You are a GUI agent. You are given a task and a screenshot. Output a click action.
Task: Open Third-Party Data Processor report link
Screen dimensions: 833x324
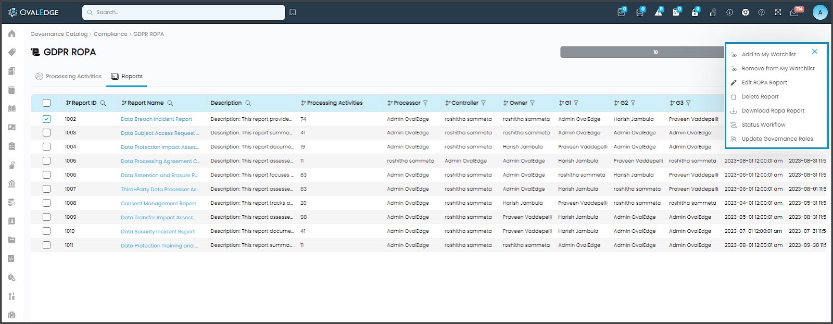(x=160, y=190)
